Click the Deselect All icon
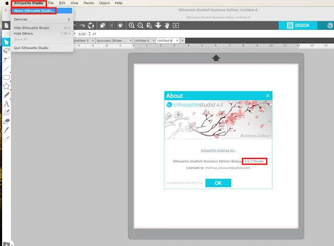The width and height of the screenshot is (334, 246). [111, 26]
